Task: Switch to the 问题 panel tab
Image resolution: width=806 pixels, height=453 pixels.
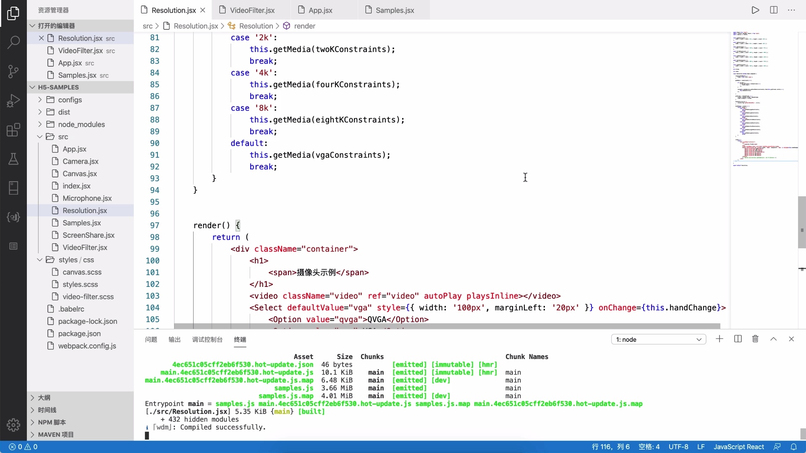Action: 151,339
